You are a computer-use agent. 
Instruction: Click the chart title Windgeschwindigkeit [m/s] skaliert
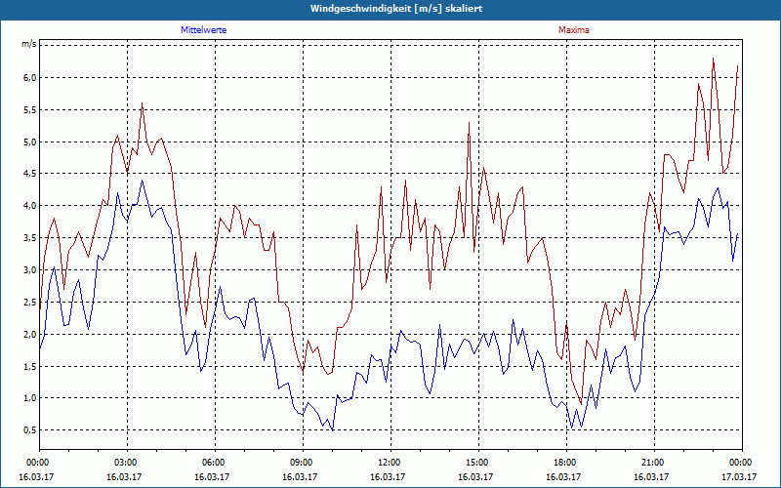point(396,9)
